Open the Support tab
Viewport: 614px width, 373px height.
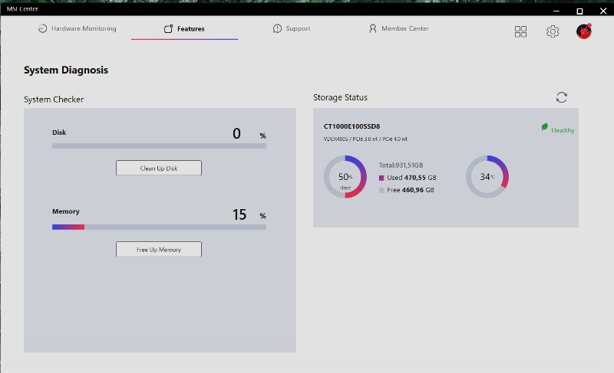click(298, 29)
